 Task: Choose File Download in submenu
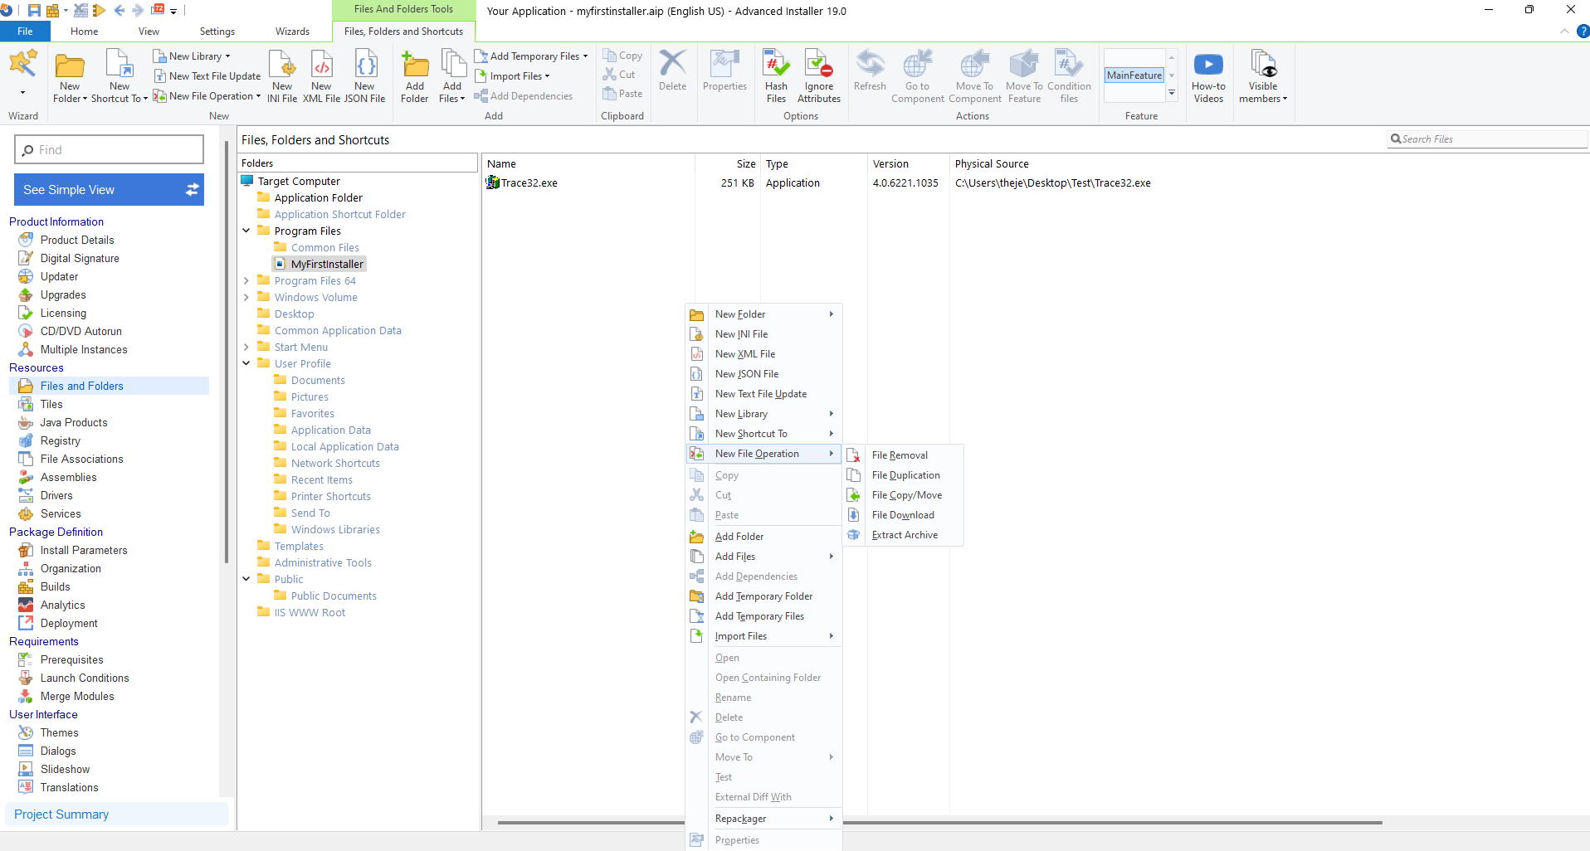click(905, 515)
